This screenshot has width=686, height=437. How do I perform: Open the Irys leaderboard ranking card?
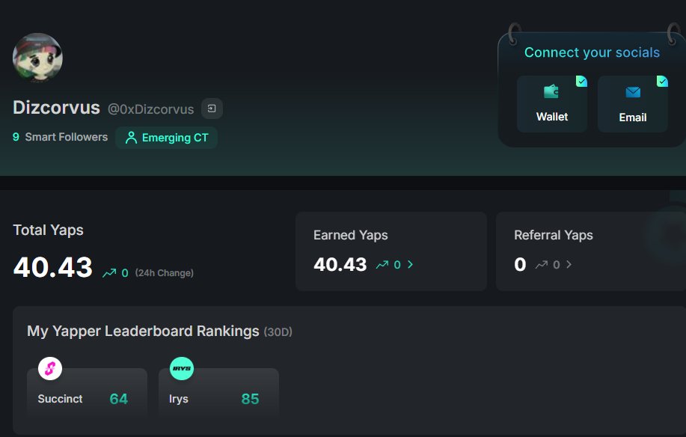click(218, 392)
